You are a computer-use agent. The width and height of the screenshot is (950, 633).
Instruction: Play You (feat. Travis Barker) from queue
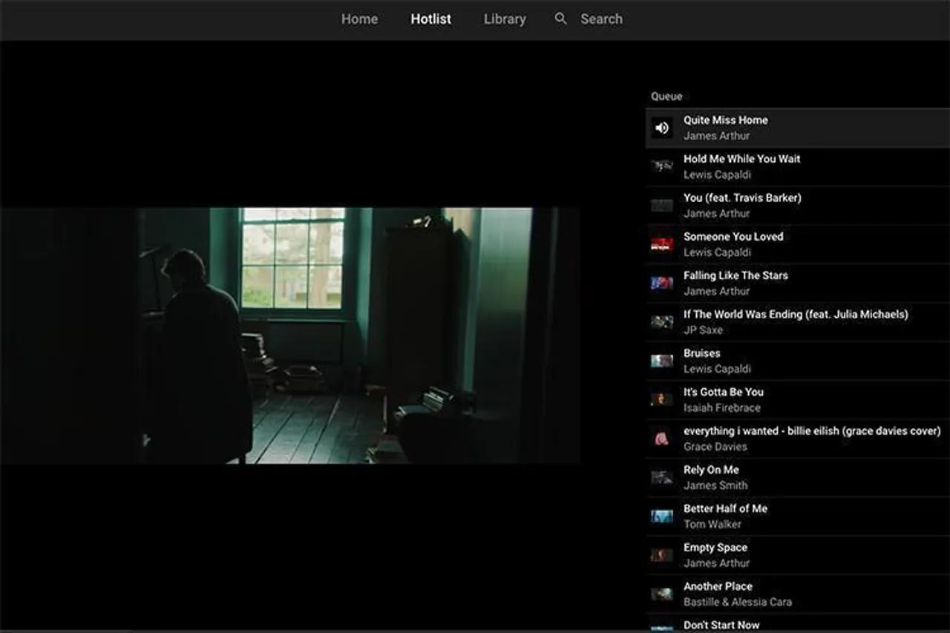742,198
